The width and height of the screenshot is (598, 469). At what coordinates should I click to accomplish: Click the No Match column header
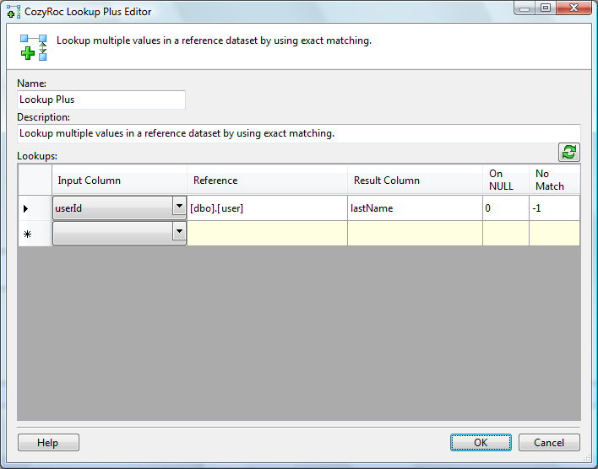555,180
